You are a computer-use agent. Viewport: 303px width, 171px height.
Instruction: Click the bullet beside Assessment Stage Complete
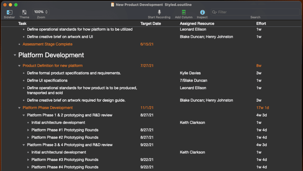pos(19,44)
